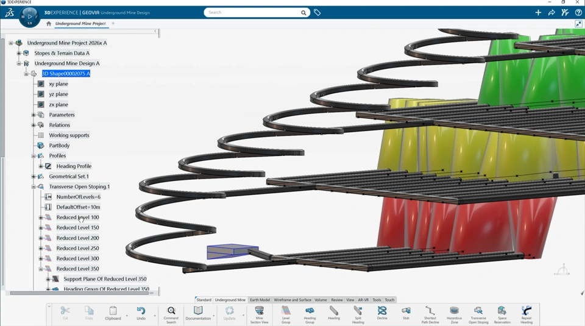Add a new tab with plus button
The width and height of the screenshot is (585, 326).
113,24
